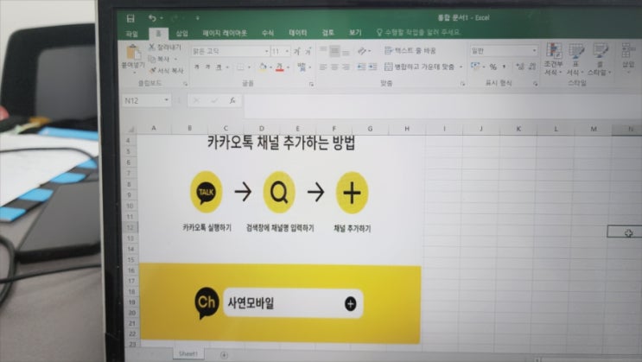Image resolution: width=642 pixels, height=362 pixels.
Task: Click the Select All corner triangle
Action: click(131, 129)
